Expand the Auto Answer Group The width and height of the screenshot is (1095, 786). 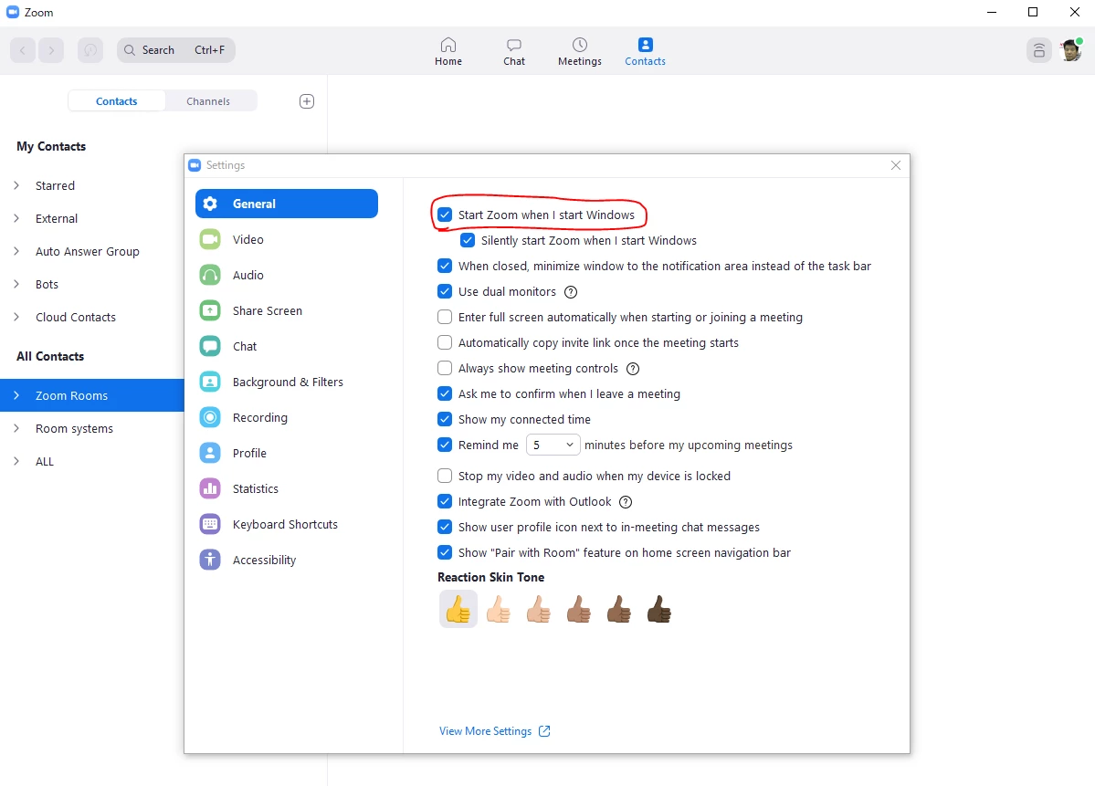click(x=16, y=251)
